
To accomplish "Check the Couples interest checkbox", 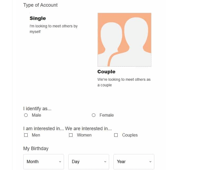I will tap(116, 135).
